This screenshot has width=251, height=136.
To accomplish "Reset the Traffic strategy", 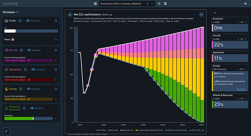I will tap(56, 21).
